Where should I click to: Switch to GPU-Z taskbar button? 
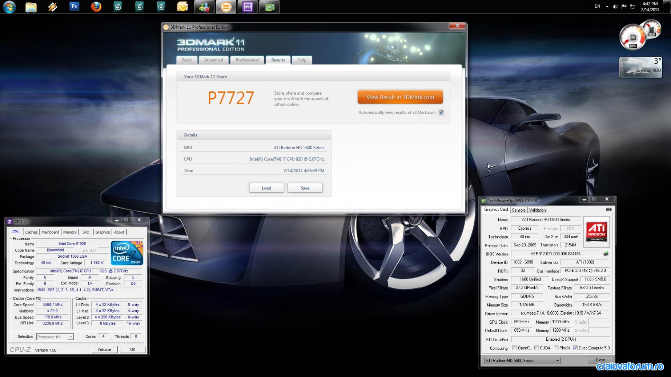coord(270,7)
